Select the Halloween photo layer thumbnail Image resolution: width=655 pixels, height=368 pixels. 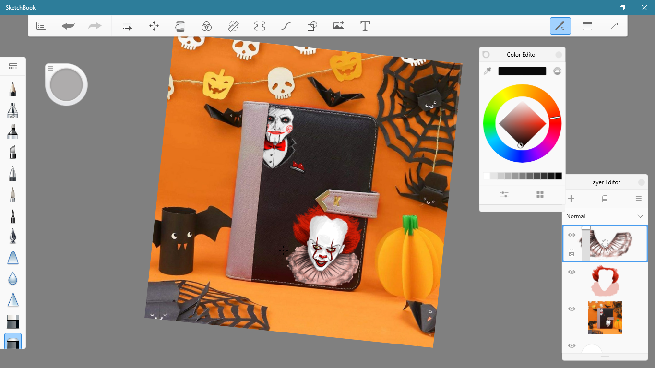pos(605,318)
